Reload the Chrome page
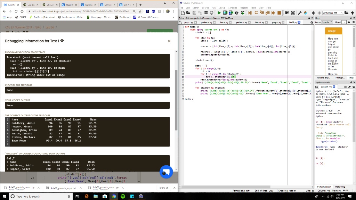 [16, 11]
